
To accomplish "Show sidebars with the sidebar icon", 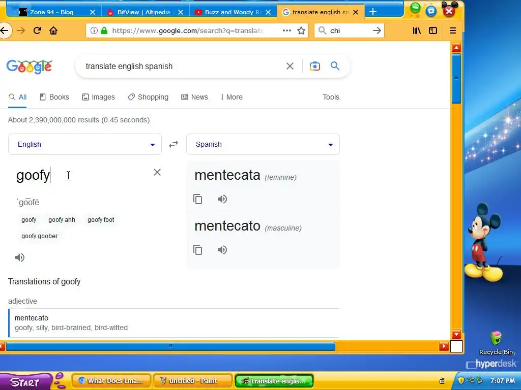I will [x=433, y=30].
